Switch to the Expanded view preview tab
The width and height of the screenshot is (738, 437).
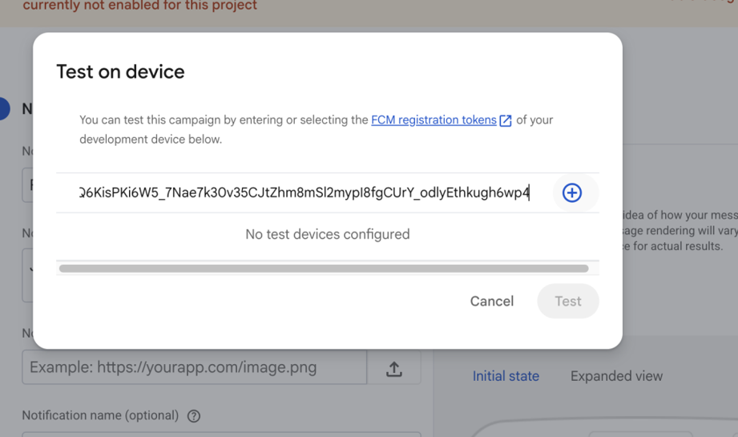(616, 376)
